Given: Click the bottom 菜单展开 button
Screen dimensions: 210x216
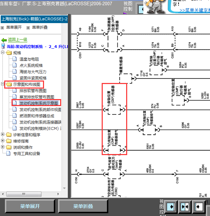Looking at the screenshot, I should click(30, 206).
